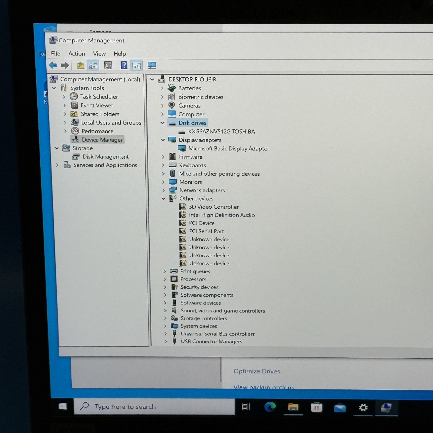Viewport: 433px width, 433px height.
Task: Select Universal Serial Bus controllers
Action: (x=218, y=334)
